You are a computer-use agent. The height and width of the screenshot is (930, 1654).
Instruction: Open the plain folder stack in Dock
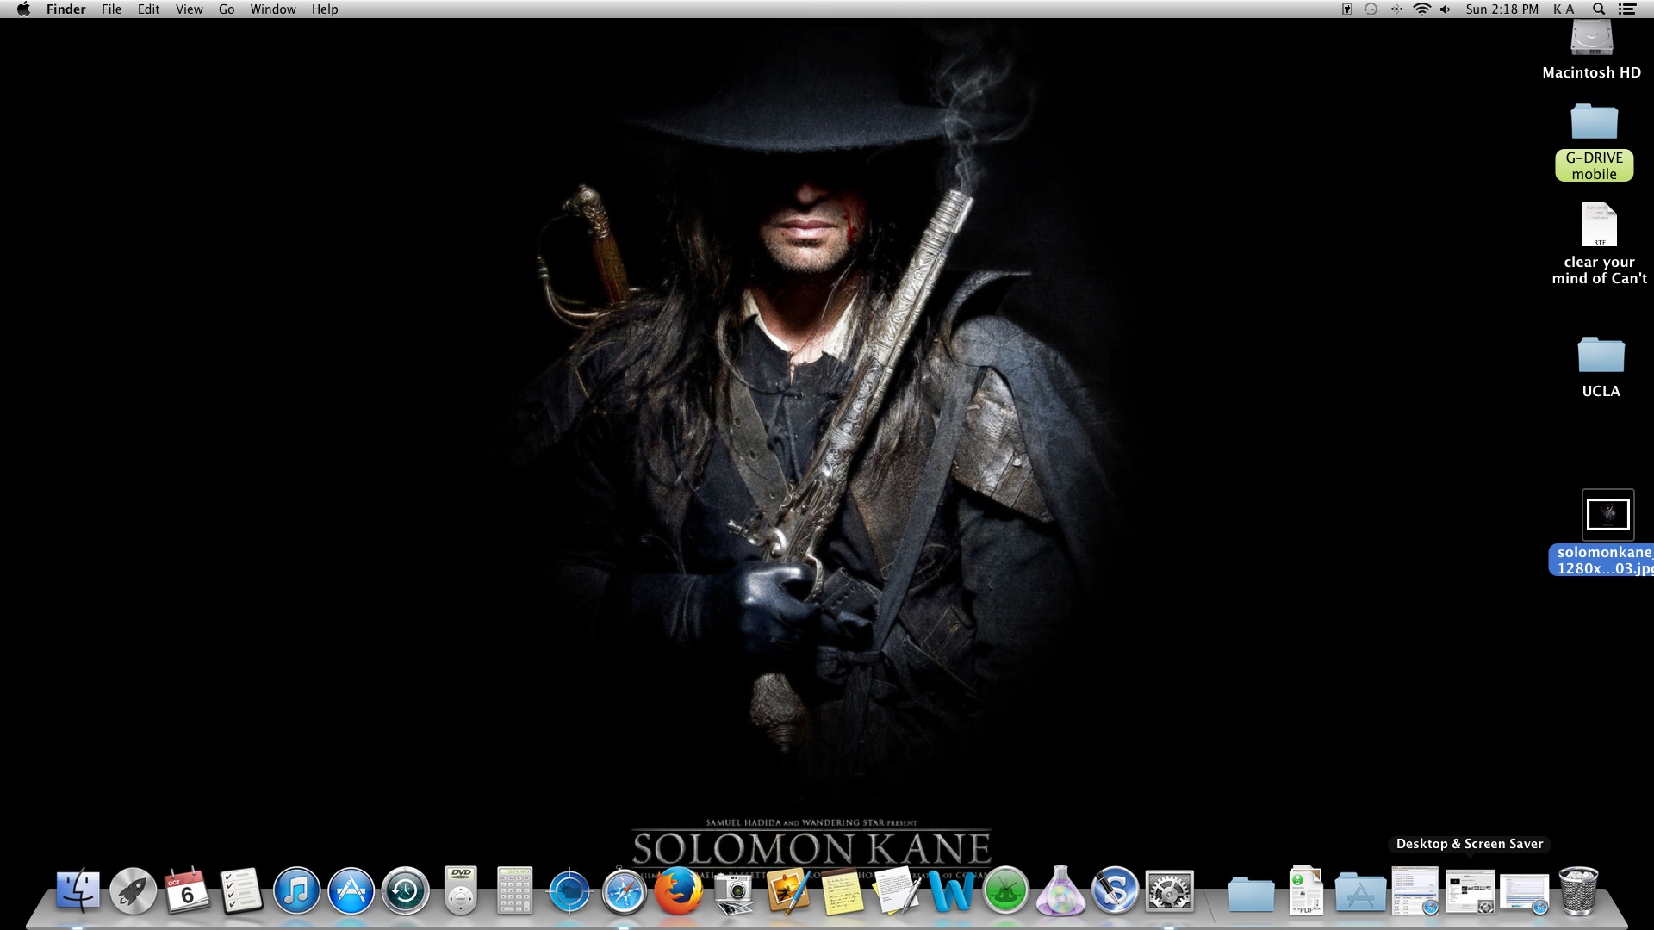tap(1251, 894)
